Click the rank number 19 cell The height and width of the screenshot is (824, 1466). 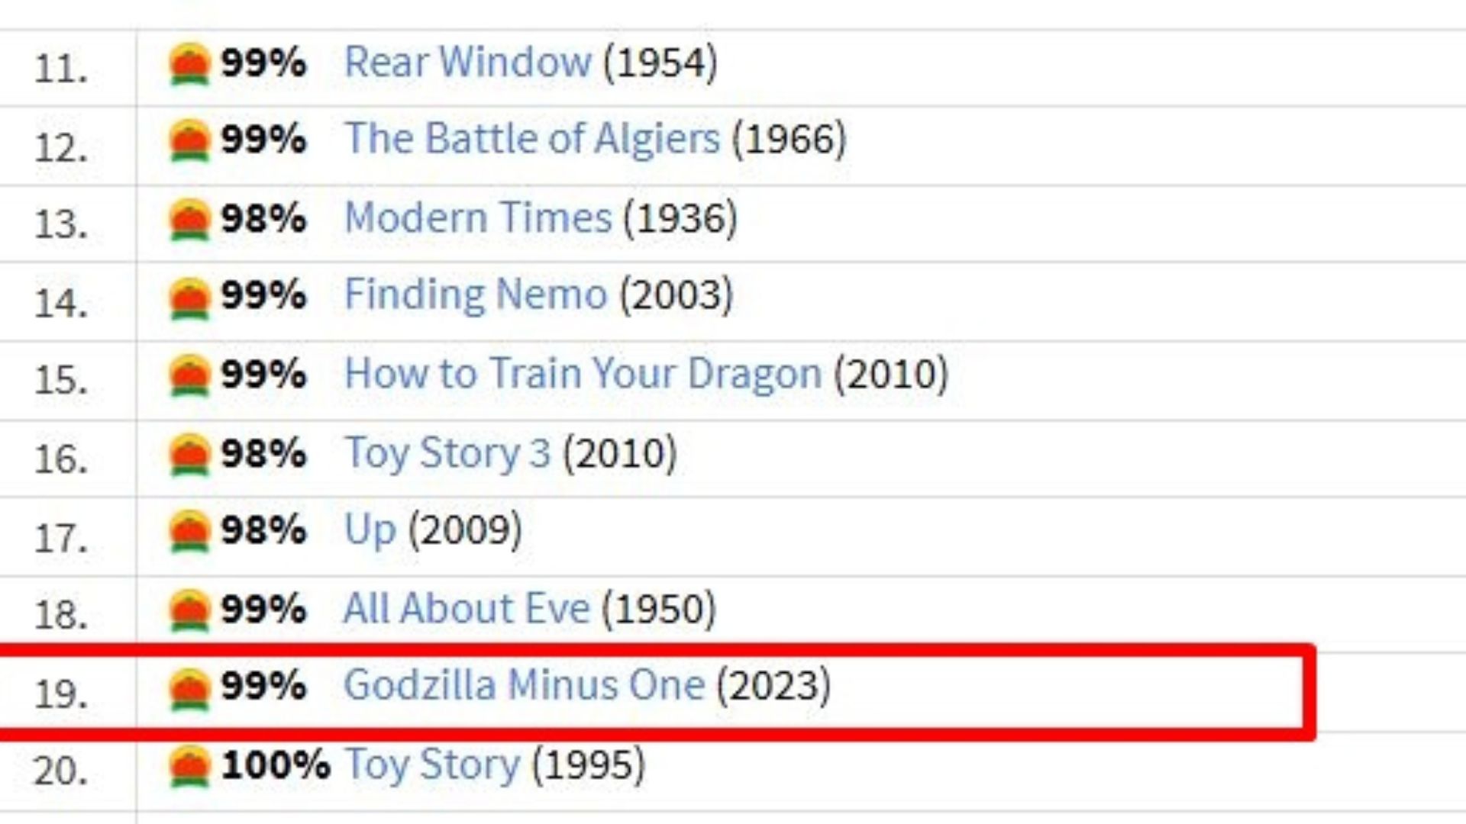coord(61,694)
